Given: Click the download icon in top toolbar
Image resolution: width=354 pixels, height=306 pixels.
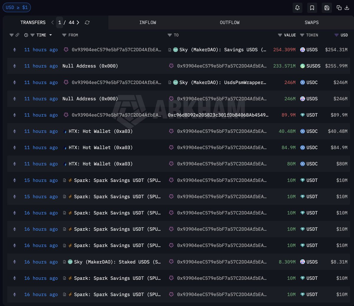Looking at the screenshot, I should [347, 8].
